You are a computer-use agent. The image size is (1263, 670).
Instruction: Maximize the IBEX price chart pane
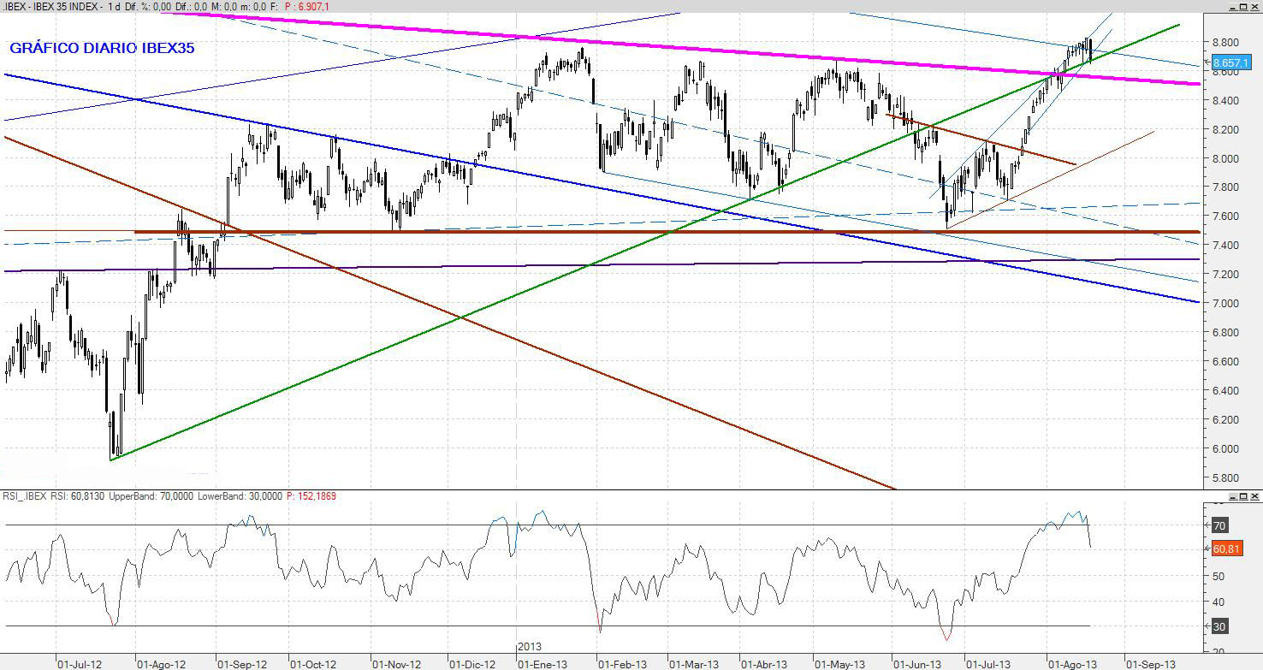click(1242, 7)
